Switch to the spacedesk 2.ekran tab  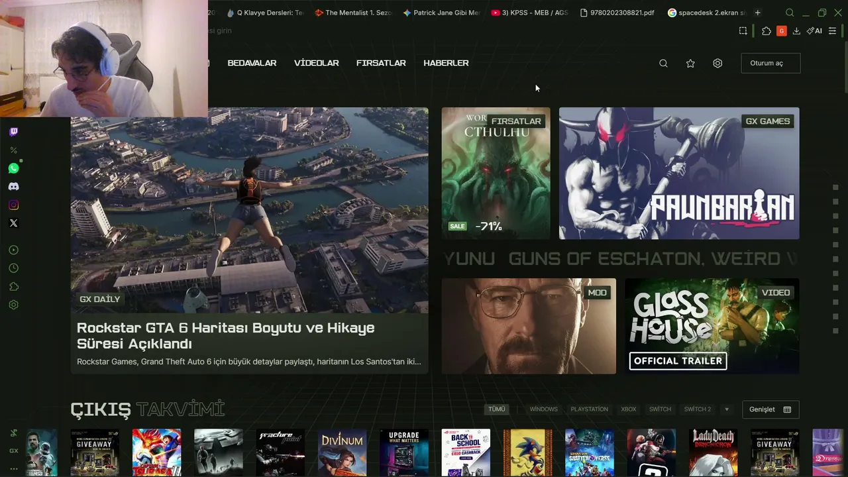(706, 13)
